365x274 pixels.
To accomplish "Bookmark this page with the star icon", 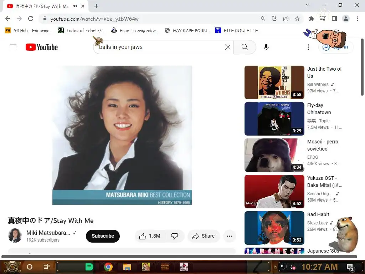I will 297,19.
